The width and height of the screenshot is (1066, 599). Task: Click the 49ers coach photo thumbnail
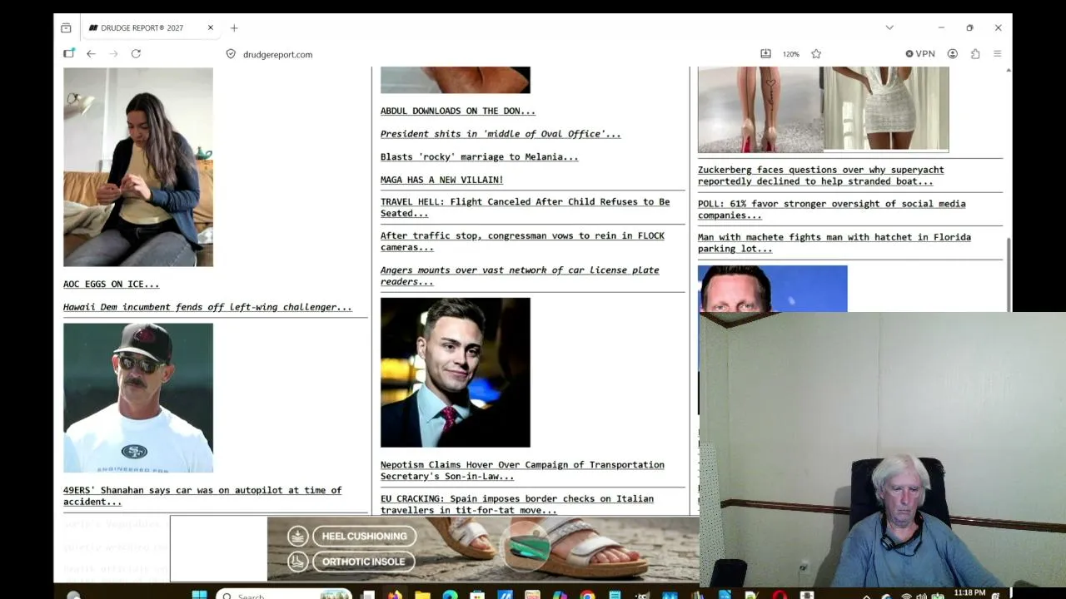point(138,398)
